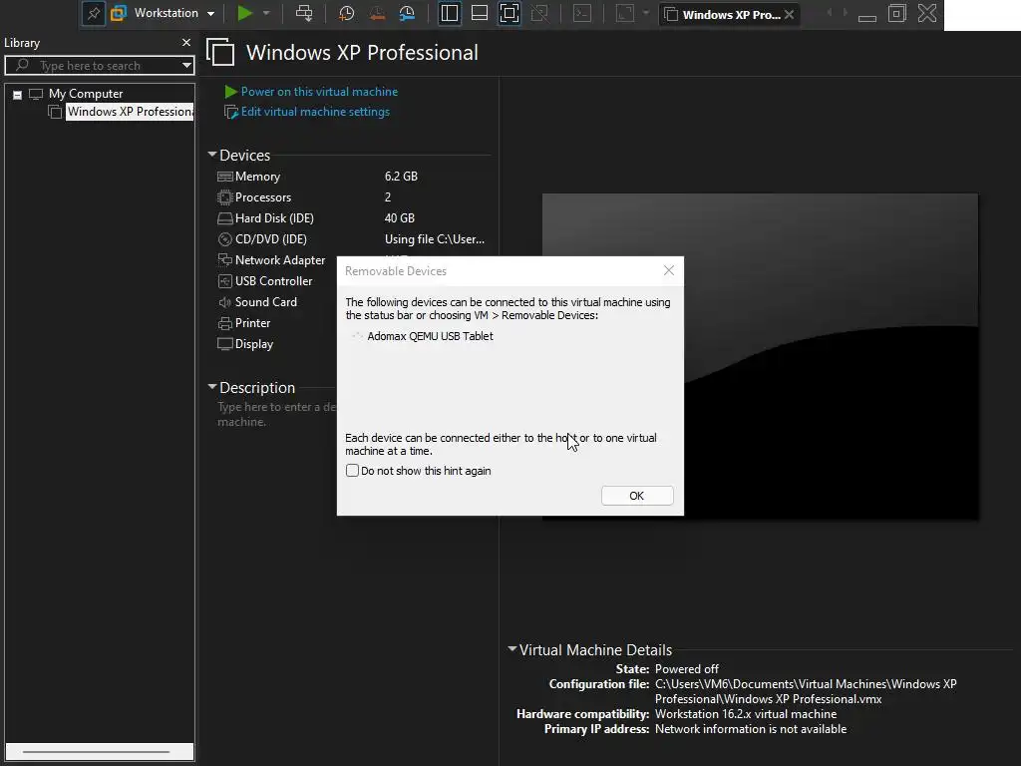Click the 'Using file C:\User...' CD/DVD value
Image resolution: width=1021 pixels, height=766 pixels.
tap(435, 239)
